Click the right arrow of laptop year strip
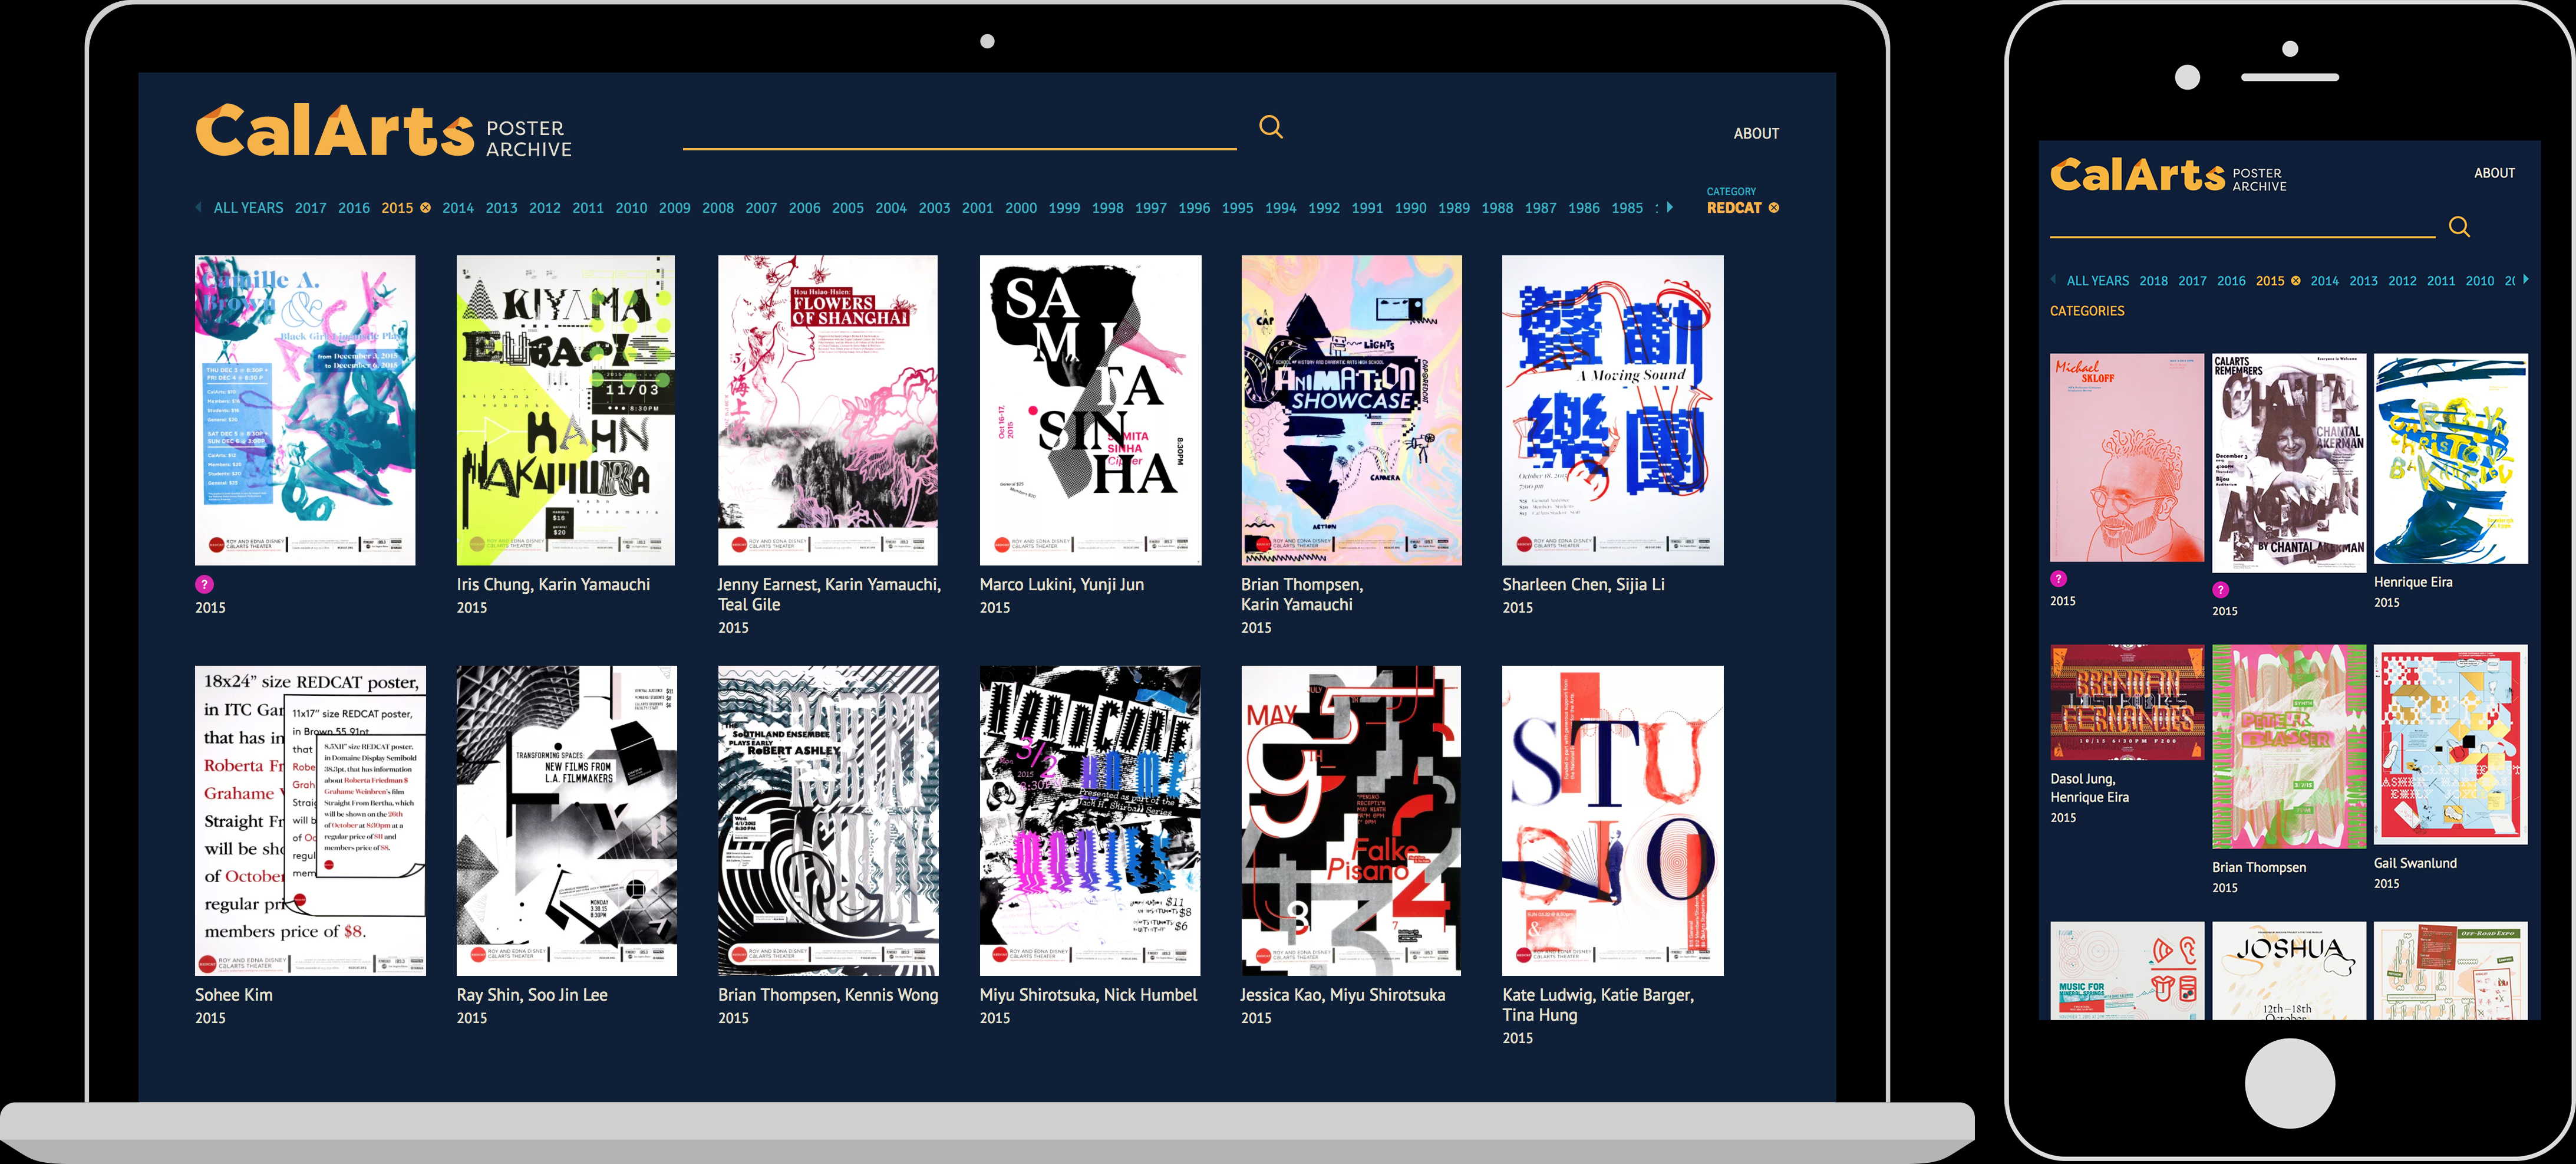This screenshot has width=2576, height=1164. point(1669,207)
